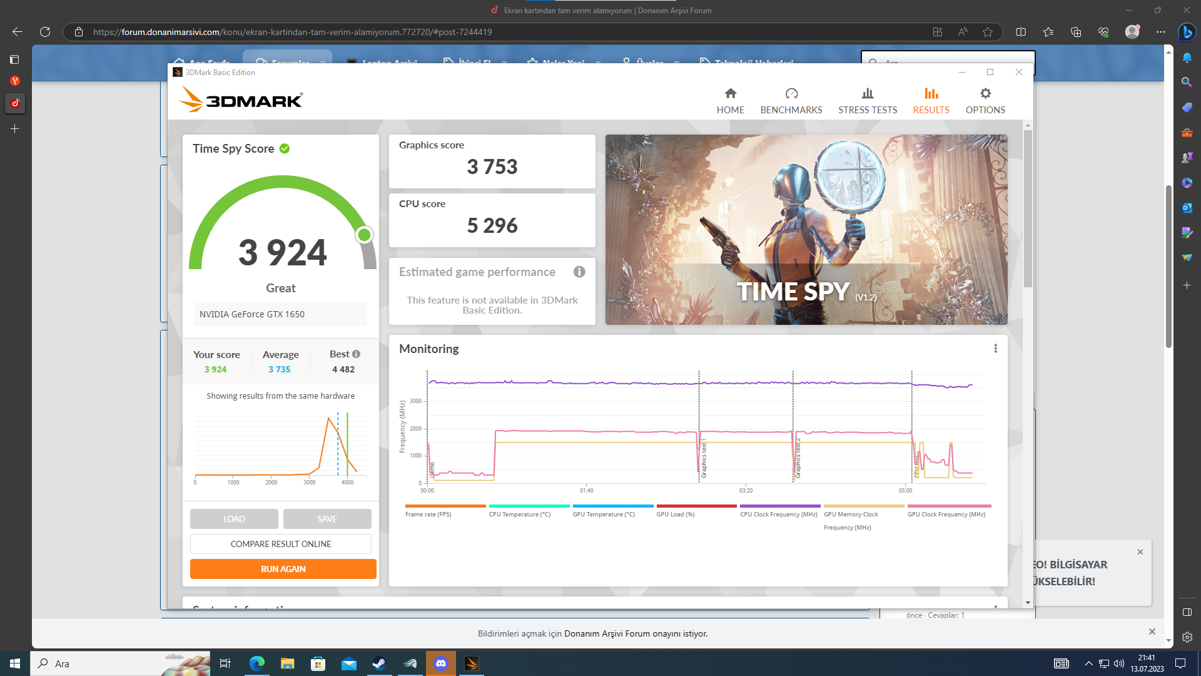Screen dimensions: 1201x676
Task: Open tab actions menu in vertical tabs
Action: click(x=15, y=59)
